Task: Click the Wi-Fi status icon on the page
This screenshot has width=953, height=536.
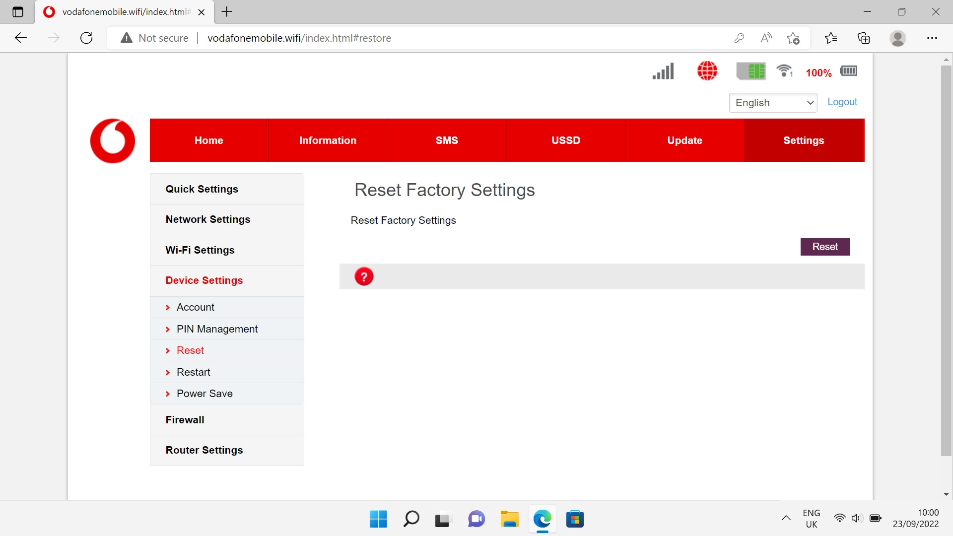Action: (x=783, y=71)
